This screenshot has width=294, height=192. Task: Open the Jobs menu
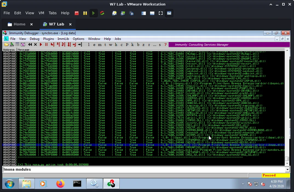[118, 39]
